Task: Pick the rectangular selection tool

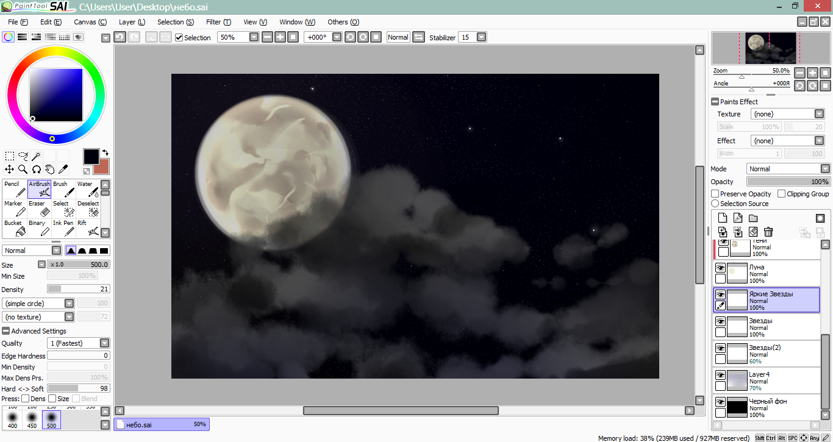Action: tap(10, 156)
